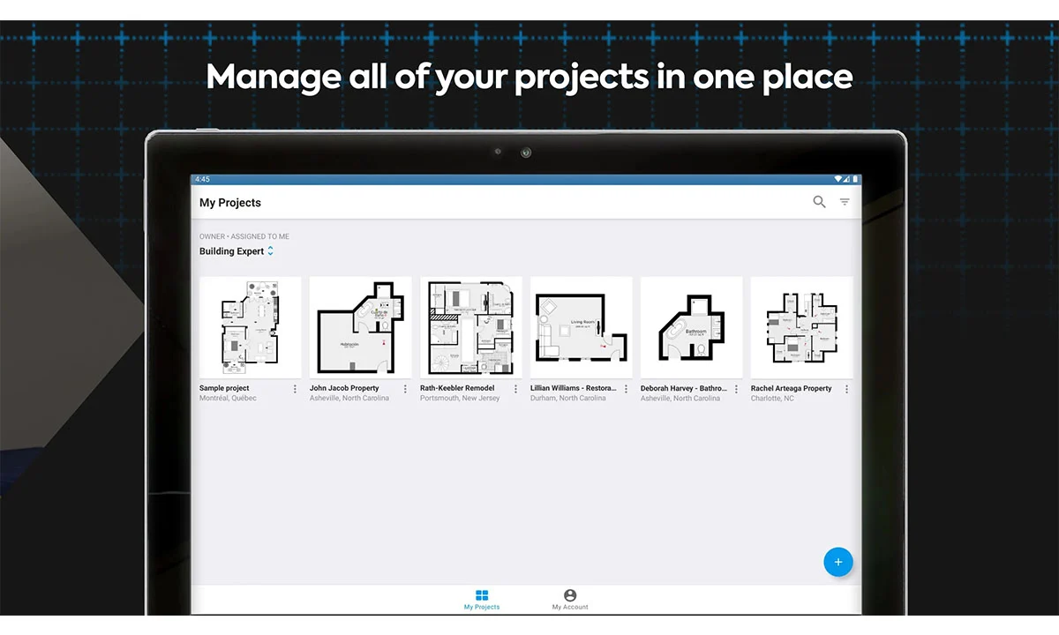Viewport: 1059px width, 635px height.
Task: Open the Sample project floor plan thumbnail
Action: click(250, 327)
